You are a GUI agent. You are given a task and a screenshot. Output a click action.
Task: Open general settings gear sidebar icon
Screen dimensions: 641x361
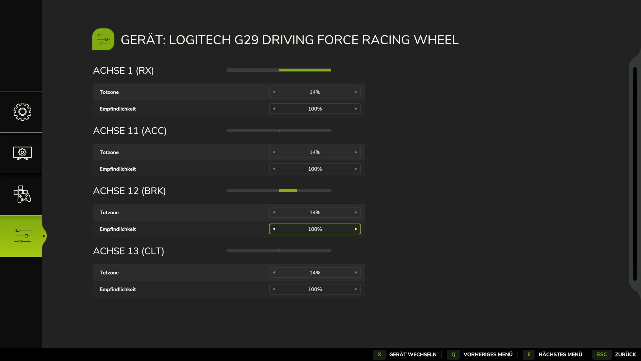pos(22,112)
